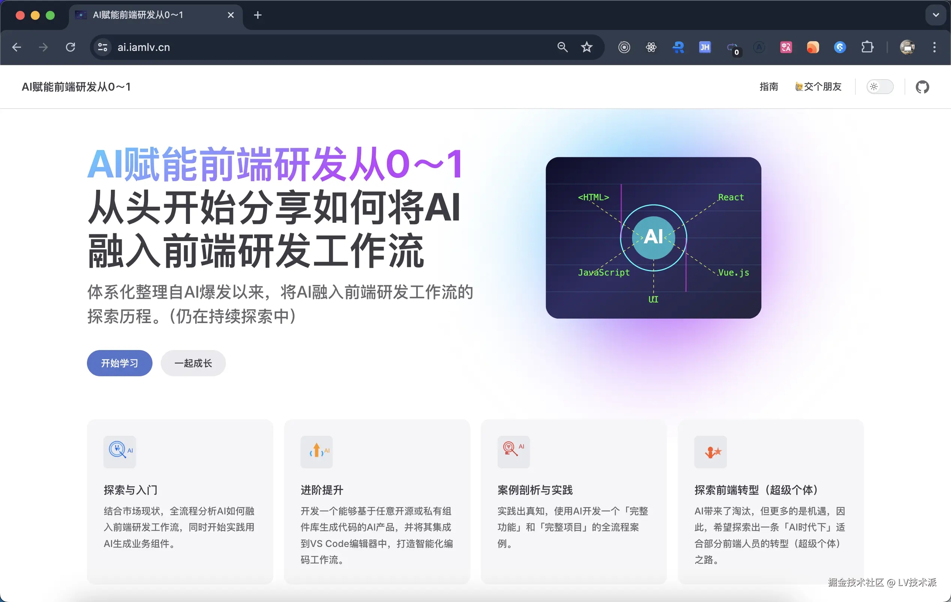Open the Extensions puzzle-piece menu
Screen dimensions: 951x602
(867, 47)
